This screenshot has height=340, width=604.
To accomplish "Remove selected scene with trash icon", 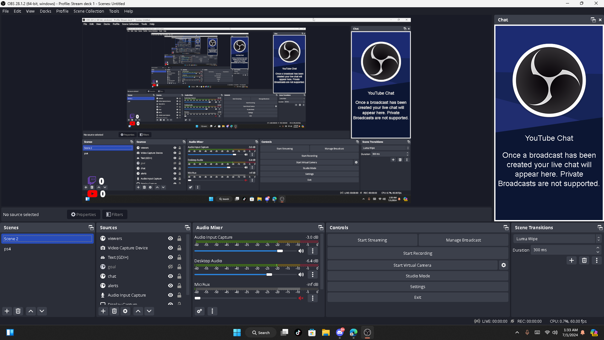I will pyautogui.click(x=18, y=311).
